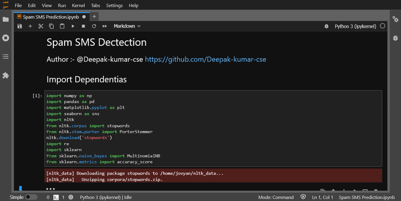This screenshot has width=401, height=201.
Task: Show the table of contents panel
Action: click(x=6, y=57)
